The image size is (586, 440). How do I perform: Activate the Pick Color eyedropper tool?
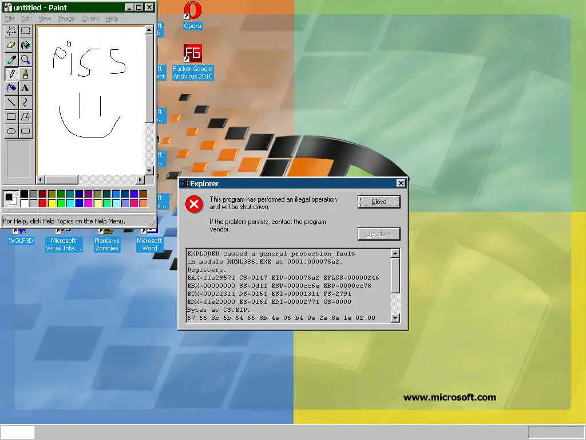[11, 60]
